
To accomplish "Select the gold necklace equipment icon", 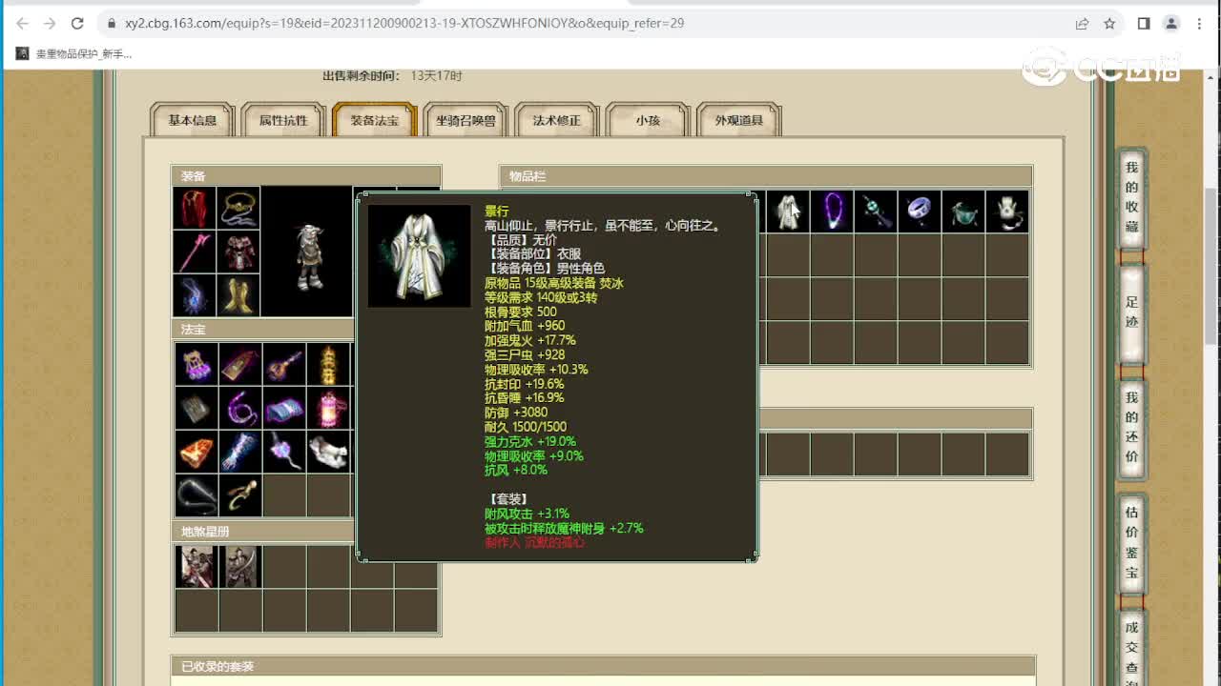I will tap(238, 208).
